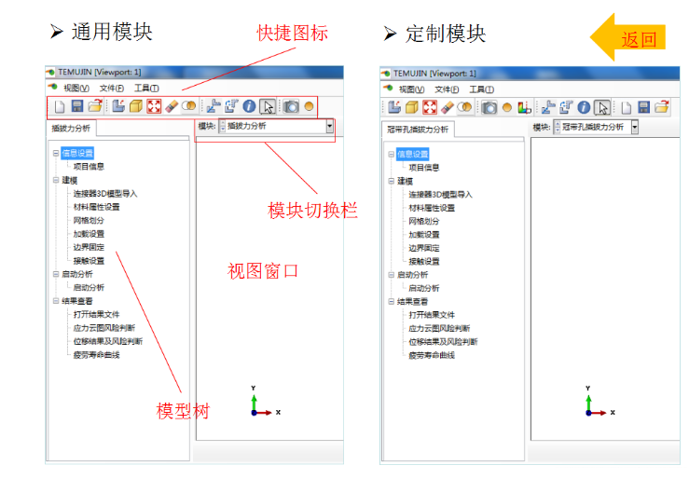Open the 插拔力分析 module dropdown in left window
689x479 pixels.
(330, 126)
